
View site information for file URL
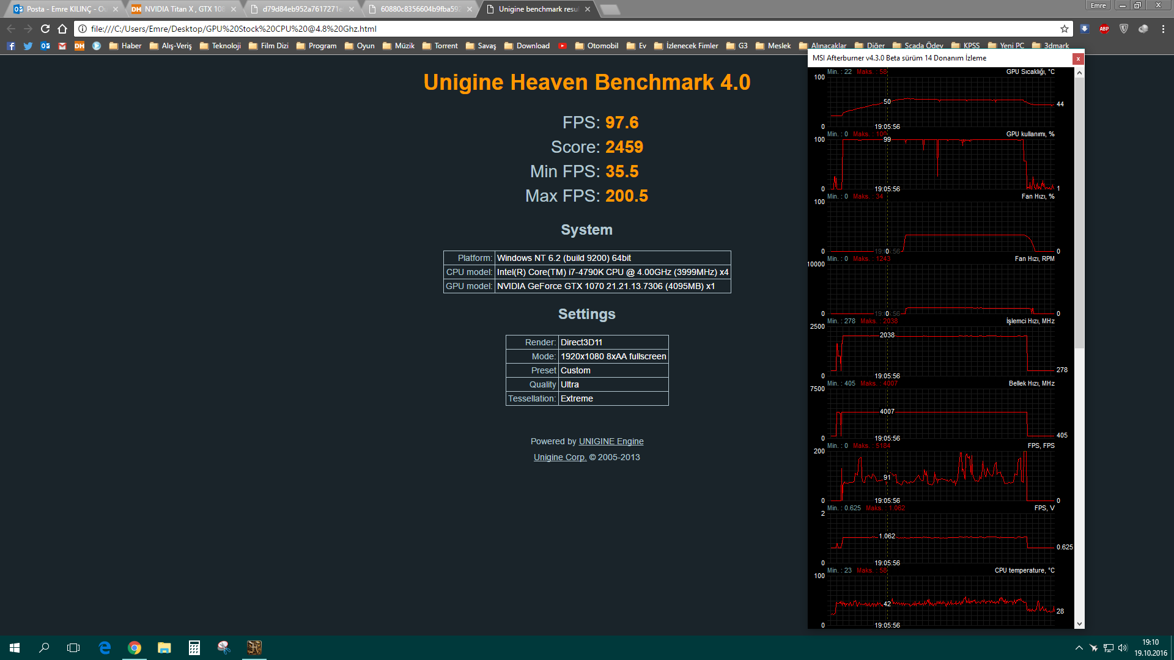[x=83, y=29]
